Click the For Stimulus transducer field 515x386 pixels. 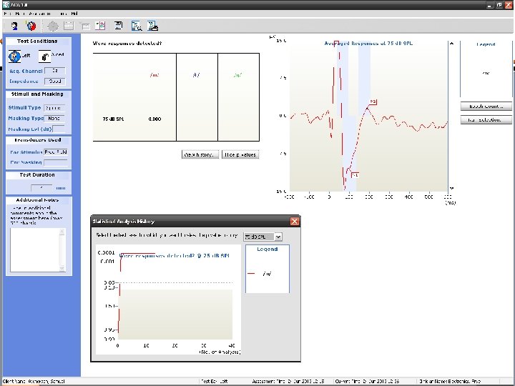point(56,152)
